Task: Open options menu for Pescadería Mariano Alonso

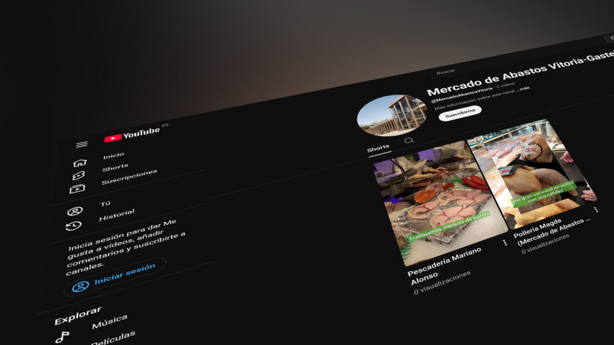Action: point(504,243)
